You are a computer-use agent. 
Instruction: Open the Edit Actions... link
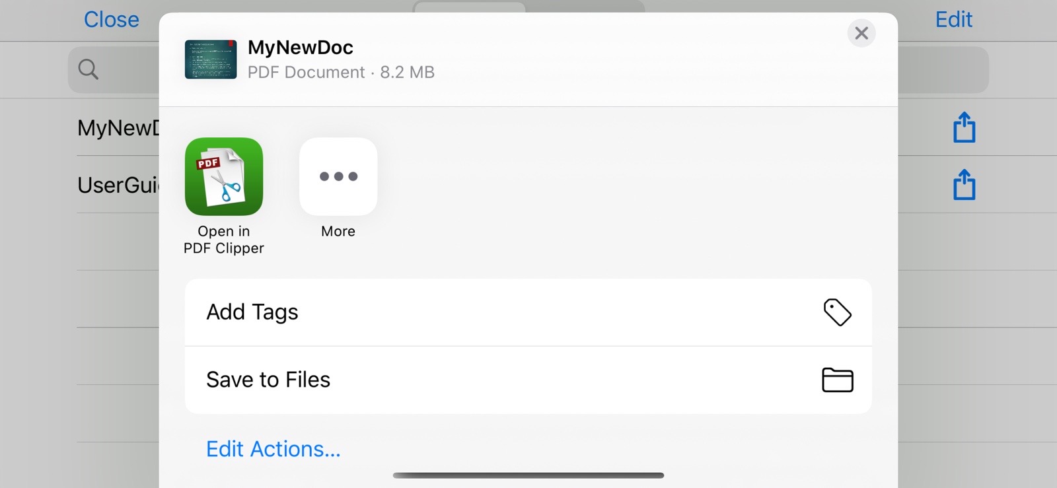click(273, 449)
